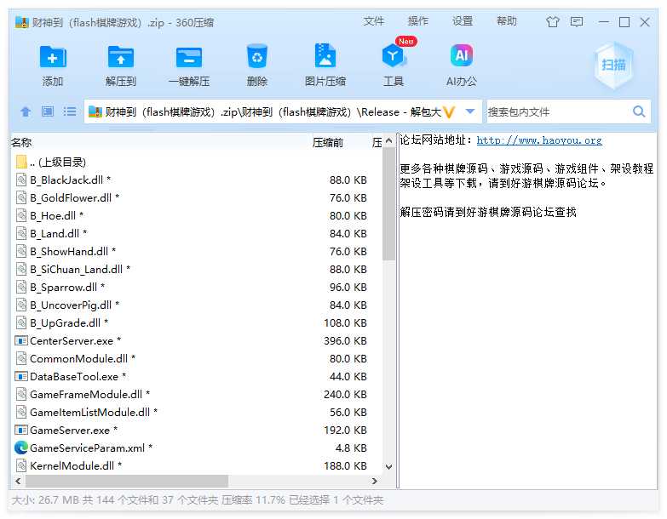
Task: Open the 文件 menu
Action: tap(373, 21)
